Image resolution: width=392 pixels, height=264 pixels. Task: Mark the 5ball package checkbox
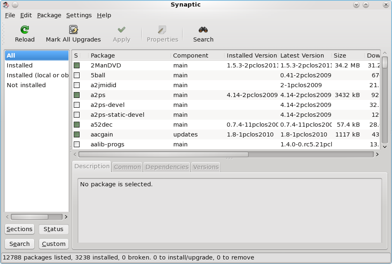77,75
